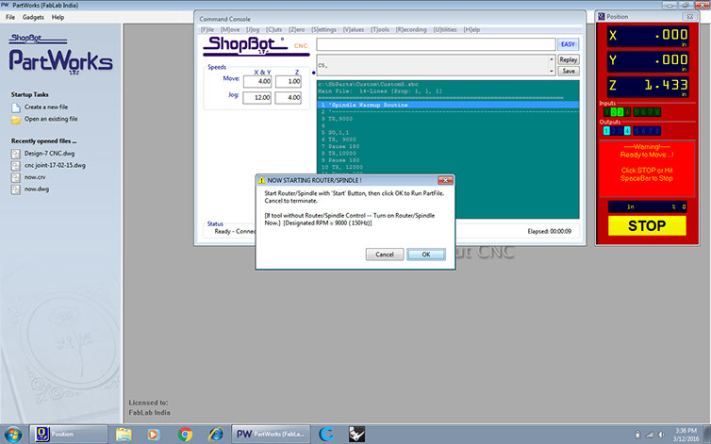This screenshot has width=711, height=444.
Task: Open the [H]elp menu in Command Console
Action: pyautogui.click(x=471, y=29)
